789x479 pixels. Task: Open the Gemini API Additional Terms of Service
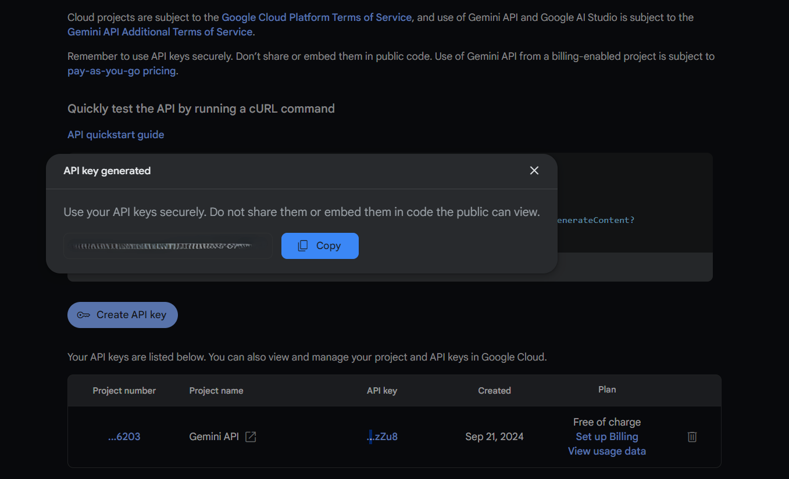(x=159, y=32)
